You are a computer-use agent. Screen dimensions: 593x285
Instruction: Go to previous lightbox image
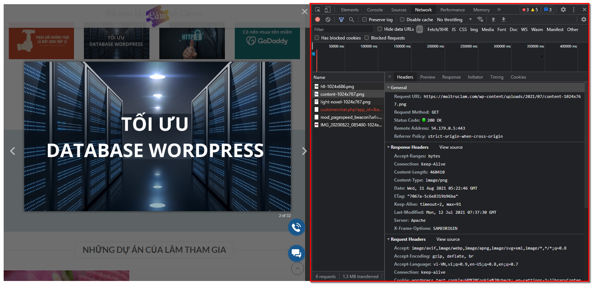tap(12, 151)
